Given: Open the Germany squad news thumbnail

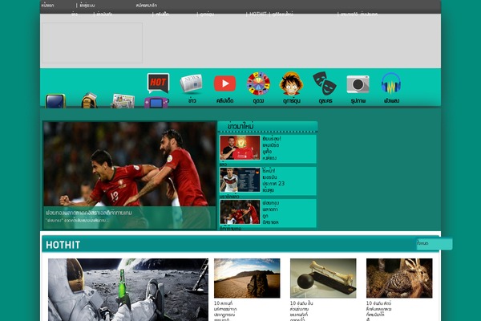Looking at the screenshot, I should pyautogui.click(x=240, y=180).
